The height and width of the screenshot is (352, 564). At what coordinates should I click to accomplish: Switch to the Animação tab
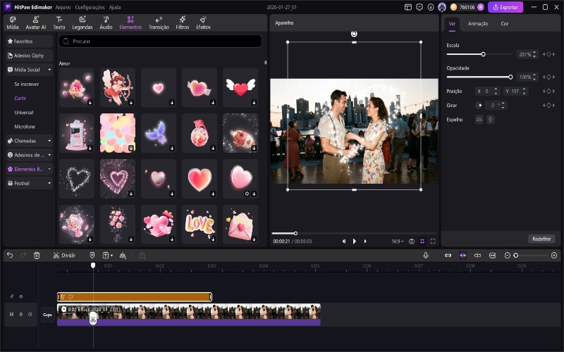[478, 24]
